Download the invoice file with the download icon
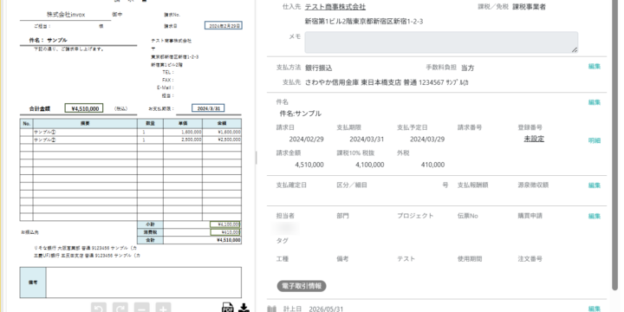 244,308
